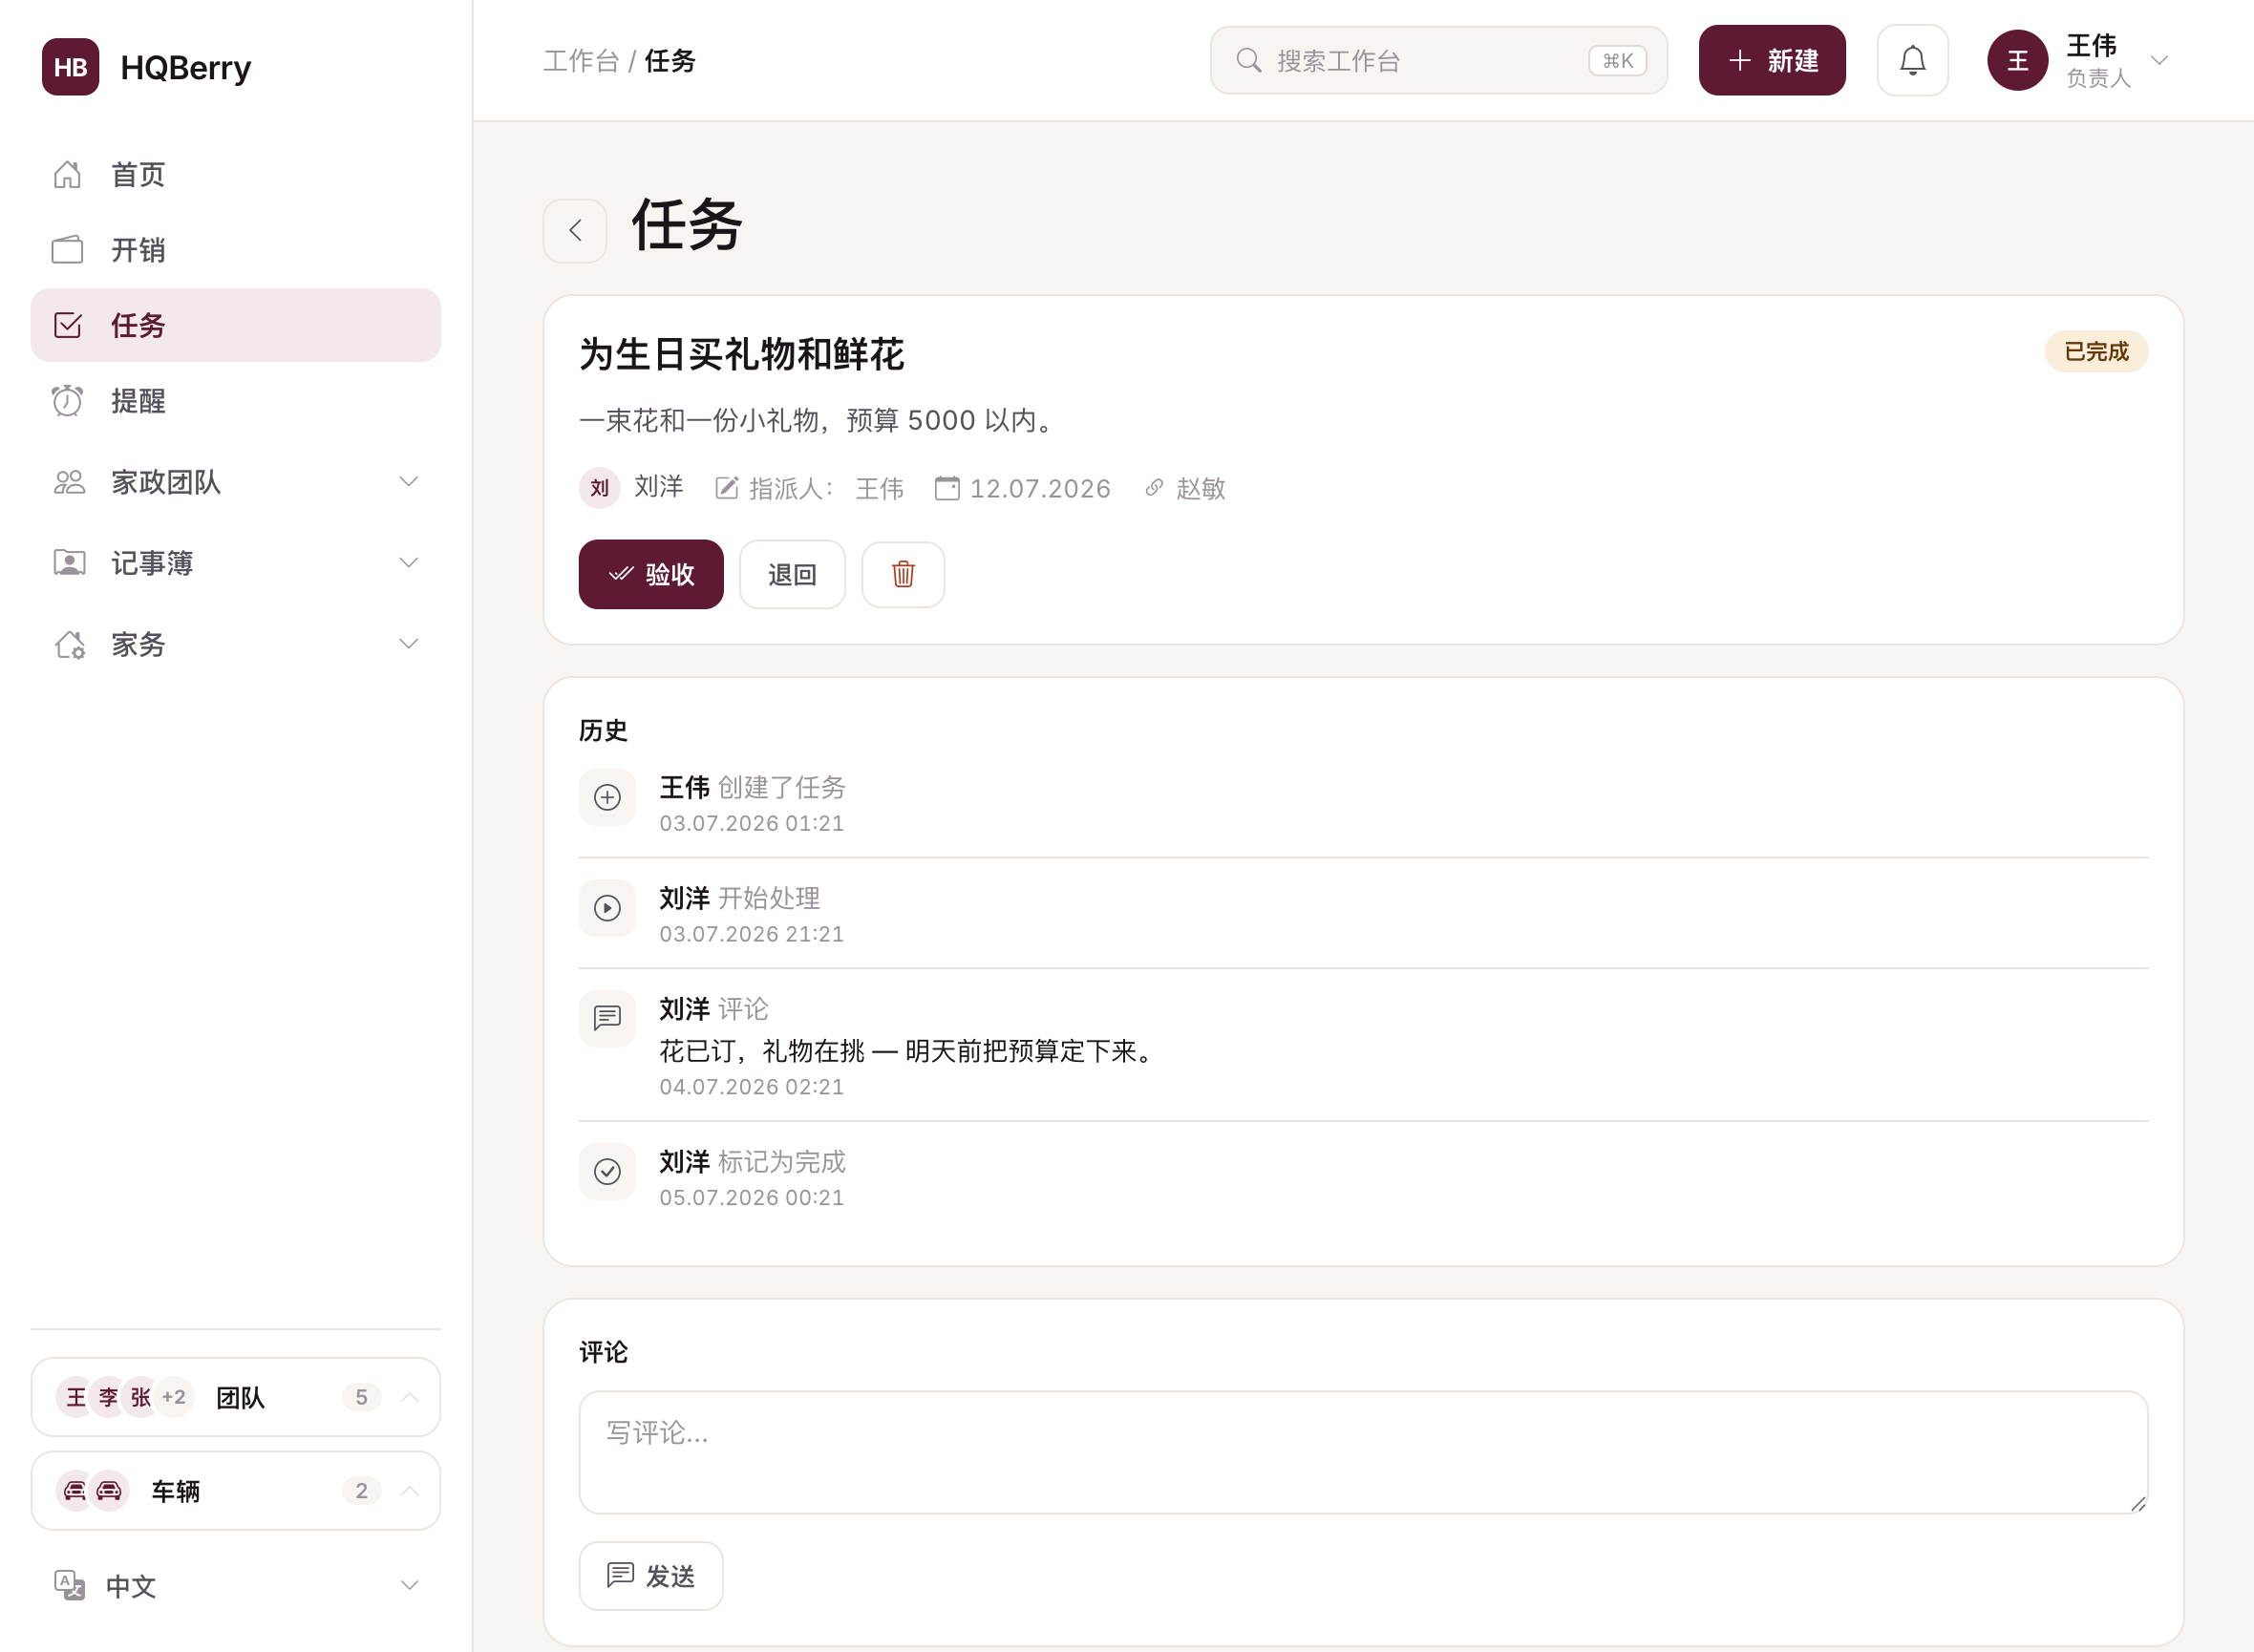Click the wallet icon beside 开销

[x=68, y=250]
